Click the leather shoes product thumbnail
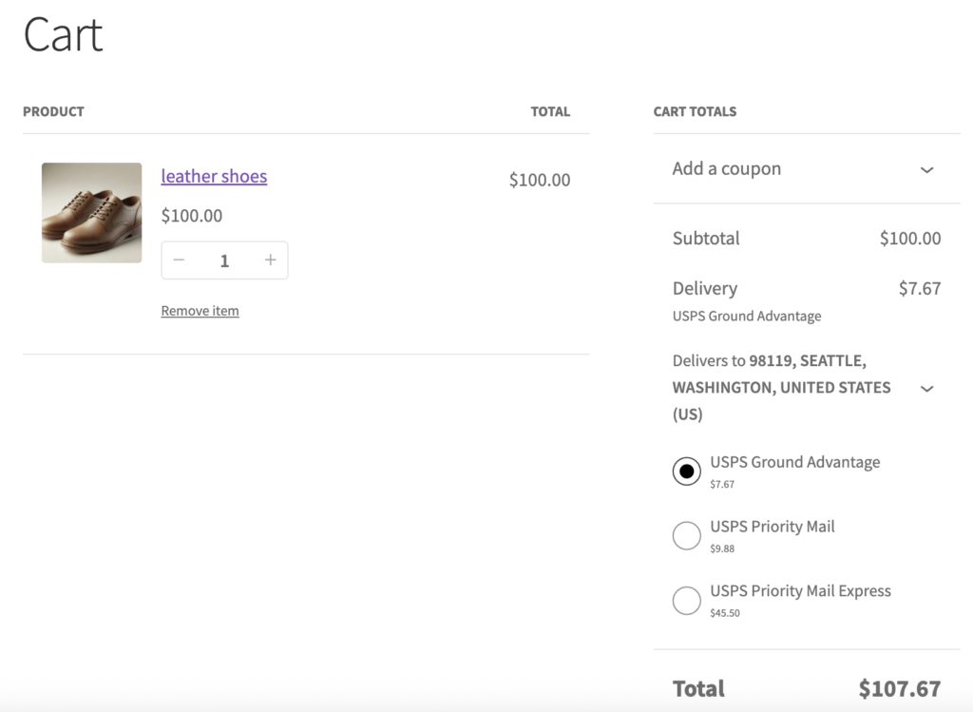This screenshot has width=973, height=712. [91, 212]
